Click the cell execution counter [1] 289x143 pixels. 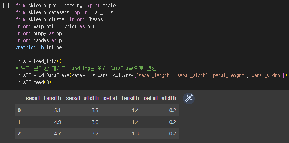6,6
